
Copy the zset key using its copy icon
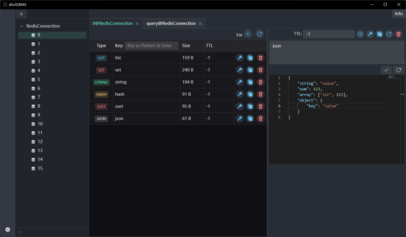[x=250, y=106]
